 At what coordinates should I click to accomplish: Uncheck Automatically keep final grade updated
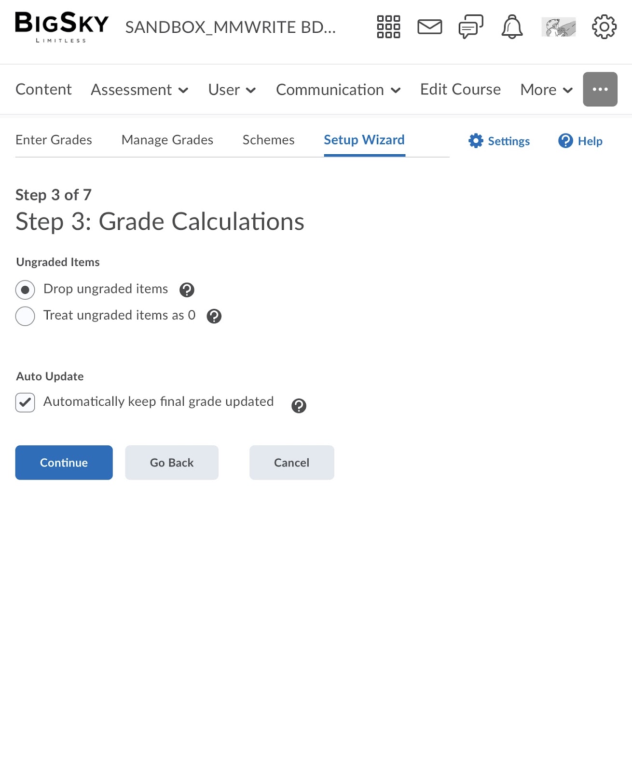pyautogui.click(x=25, y=402)
